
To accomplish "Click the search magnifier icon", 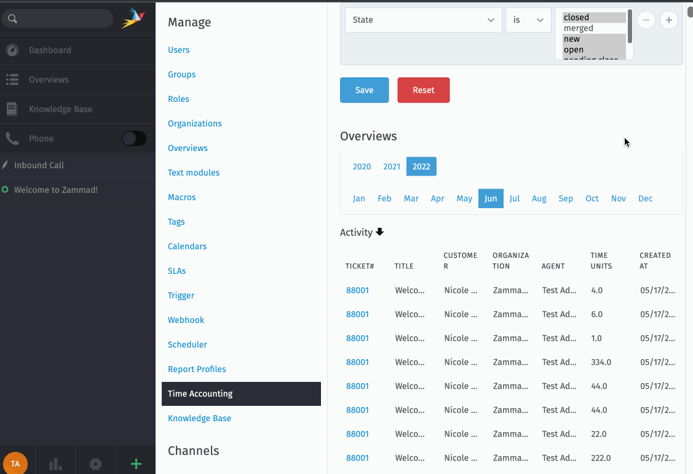I will [12, 18].
